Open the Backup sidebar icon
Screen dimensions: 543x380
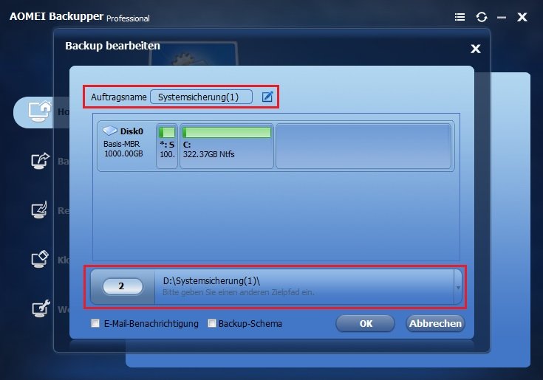click(x=40, y=161)
